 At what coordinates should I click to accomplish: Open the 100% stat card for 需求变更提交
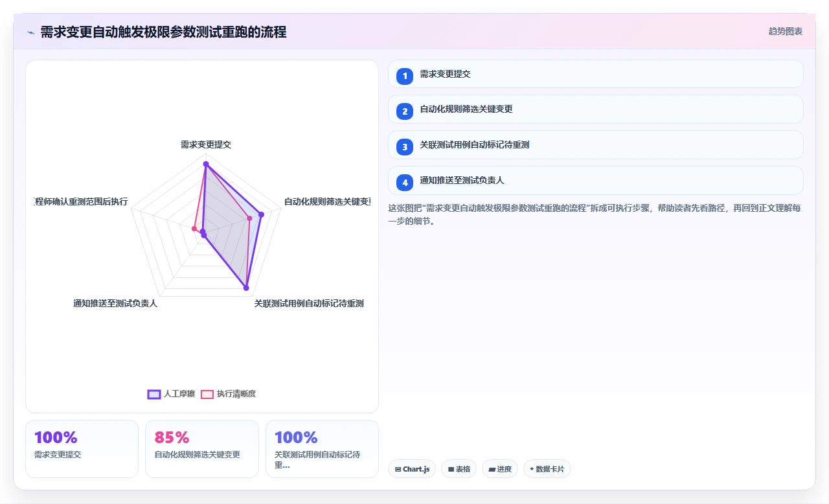pos(82,449)
